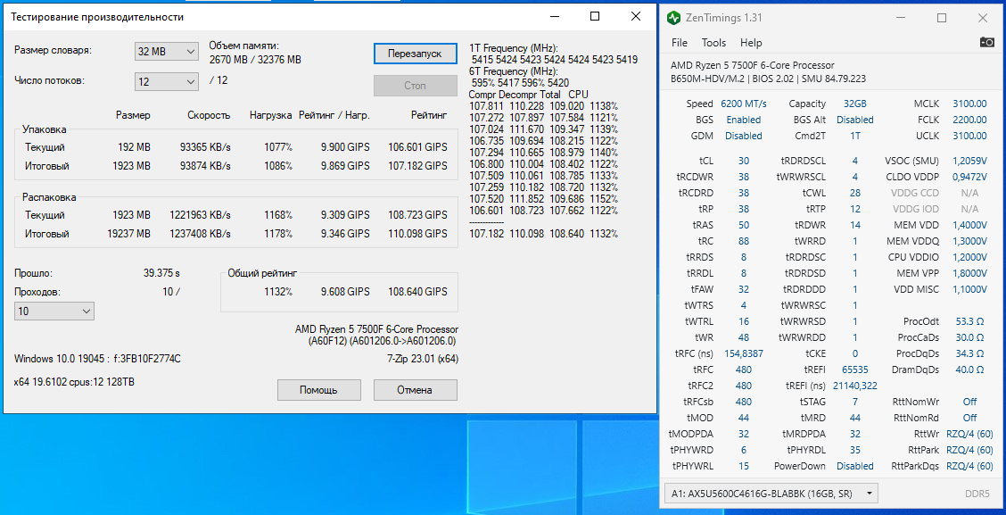This screenshot has height=515, width=1006.
Task: Click the tWR value 48
Action: click(744, 337)
